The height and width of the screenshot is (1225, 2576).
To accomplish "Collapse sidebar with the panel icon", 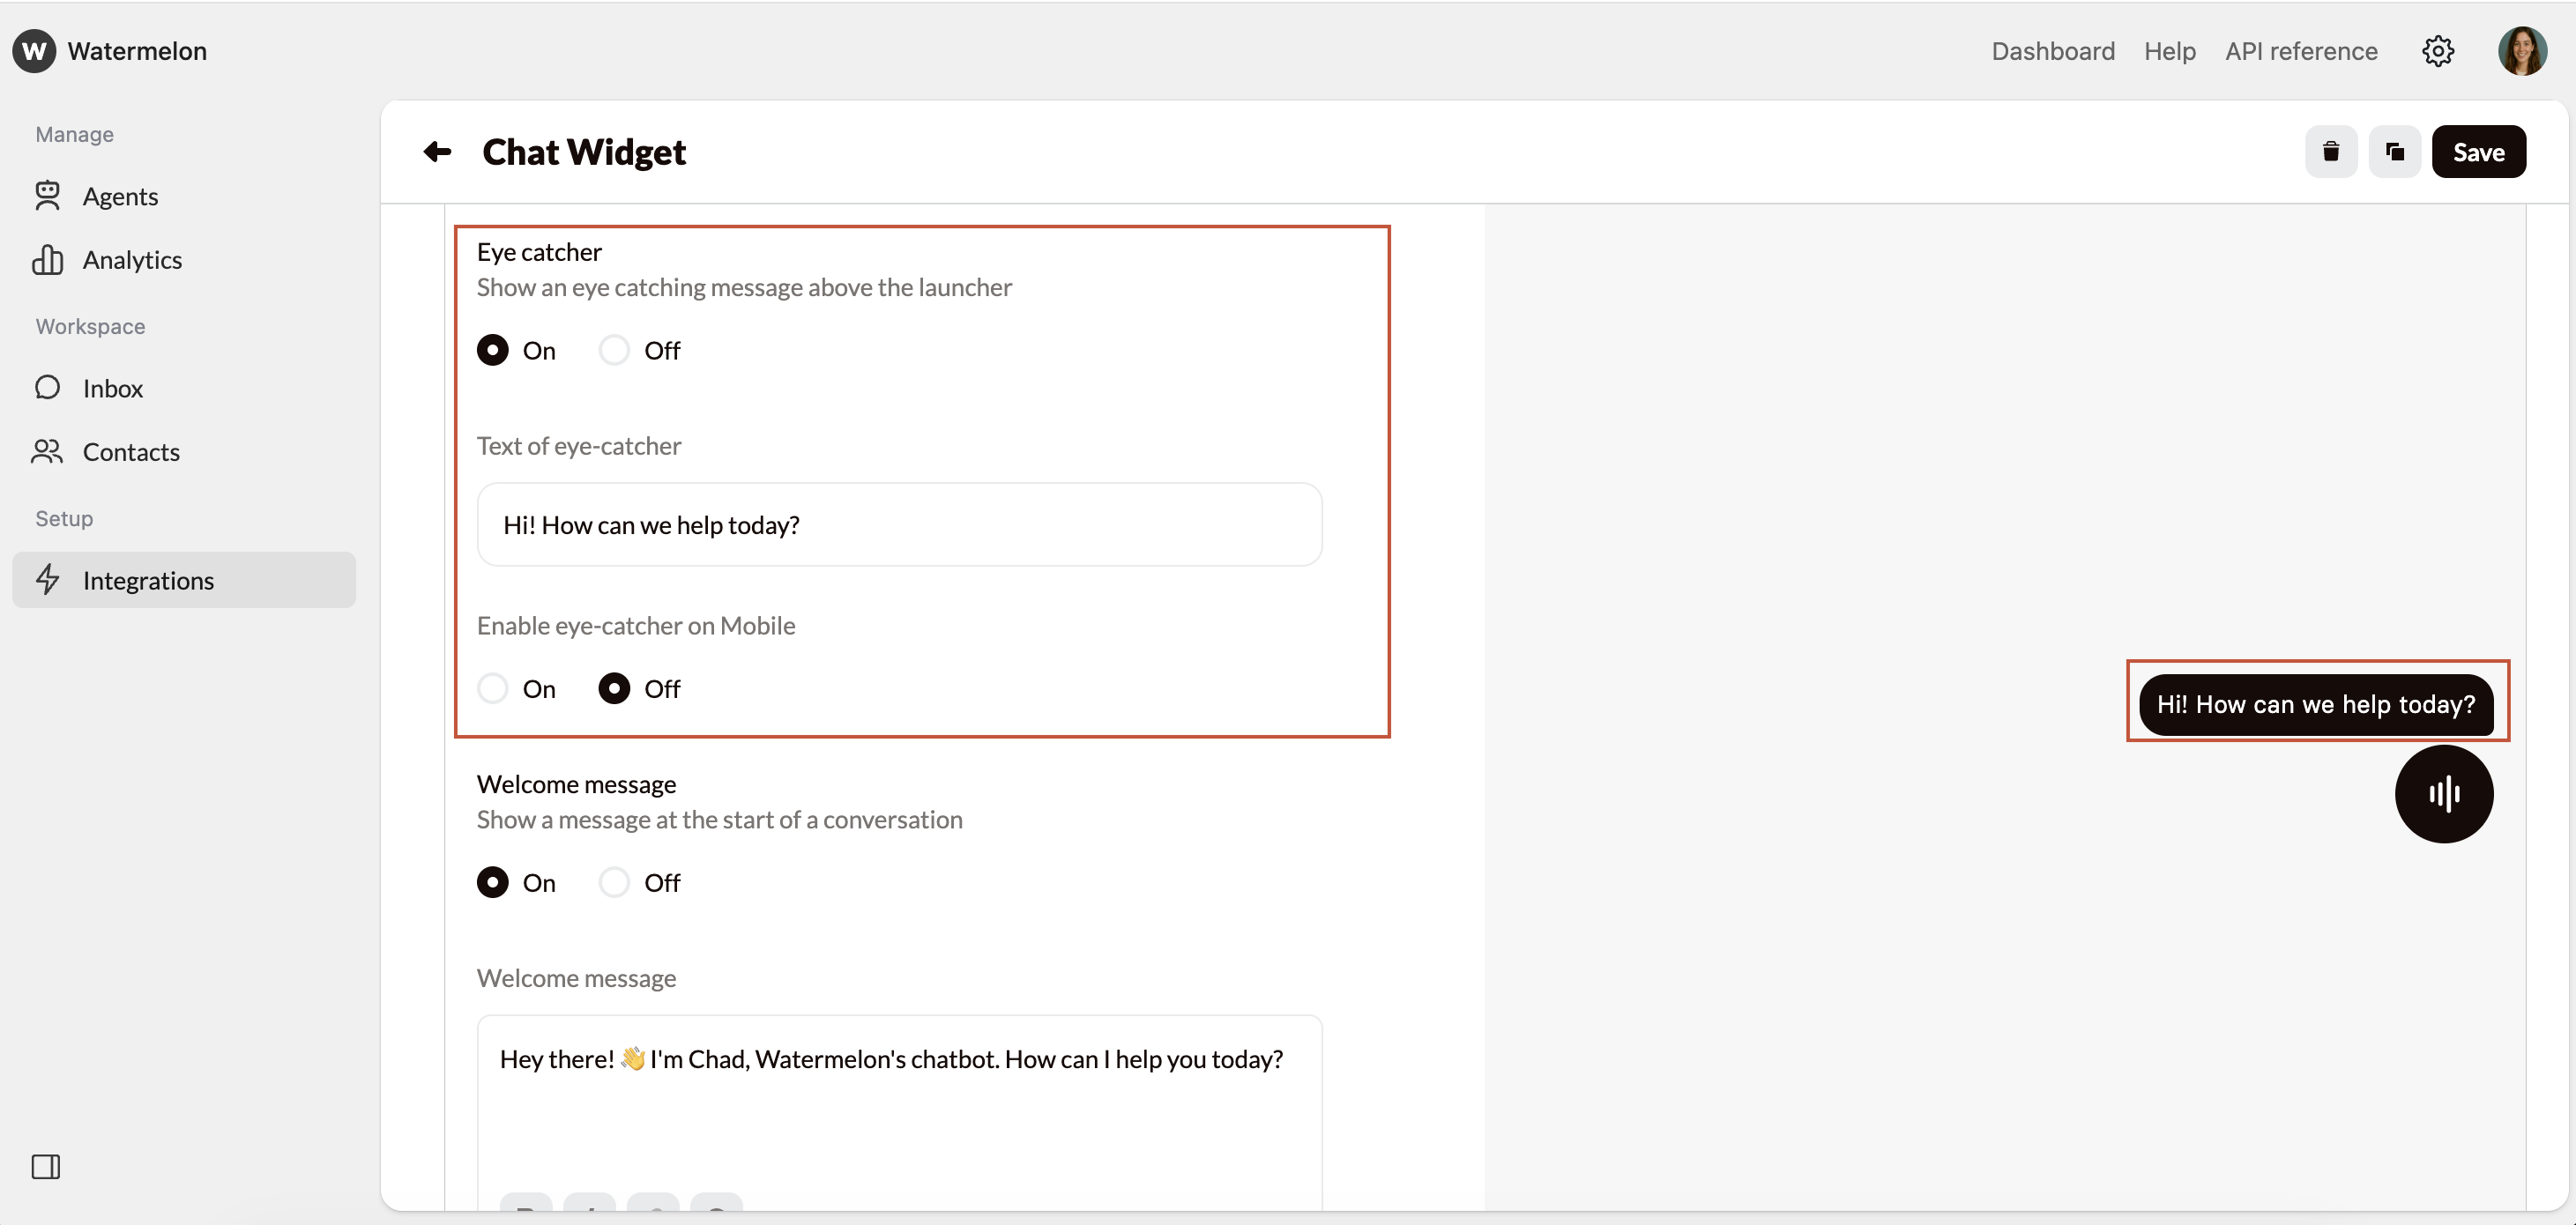I will (46, 1166).
